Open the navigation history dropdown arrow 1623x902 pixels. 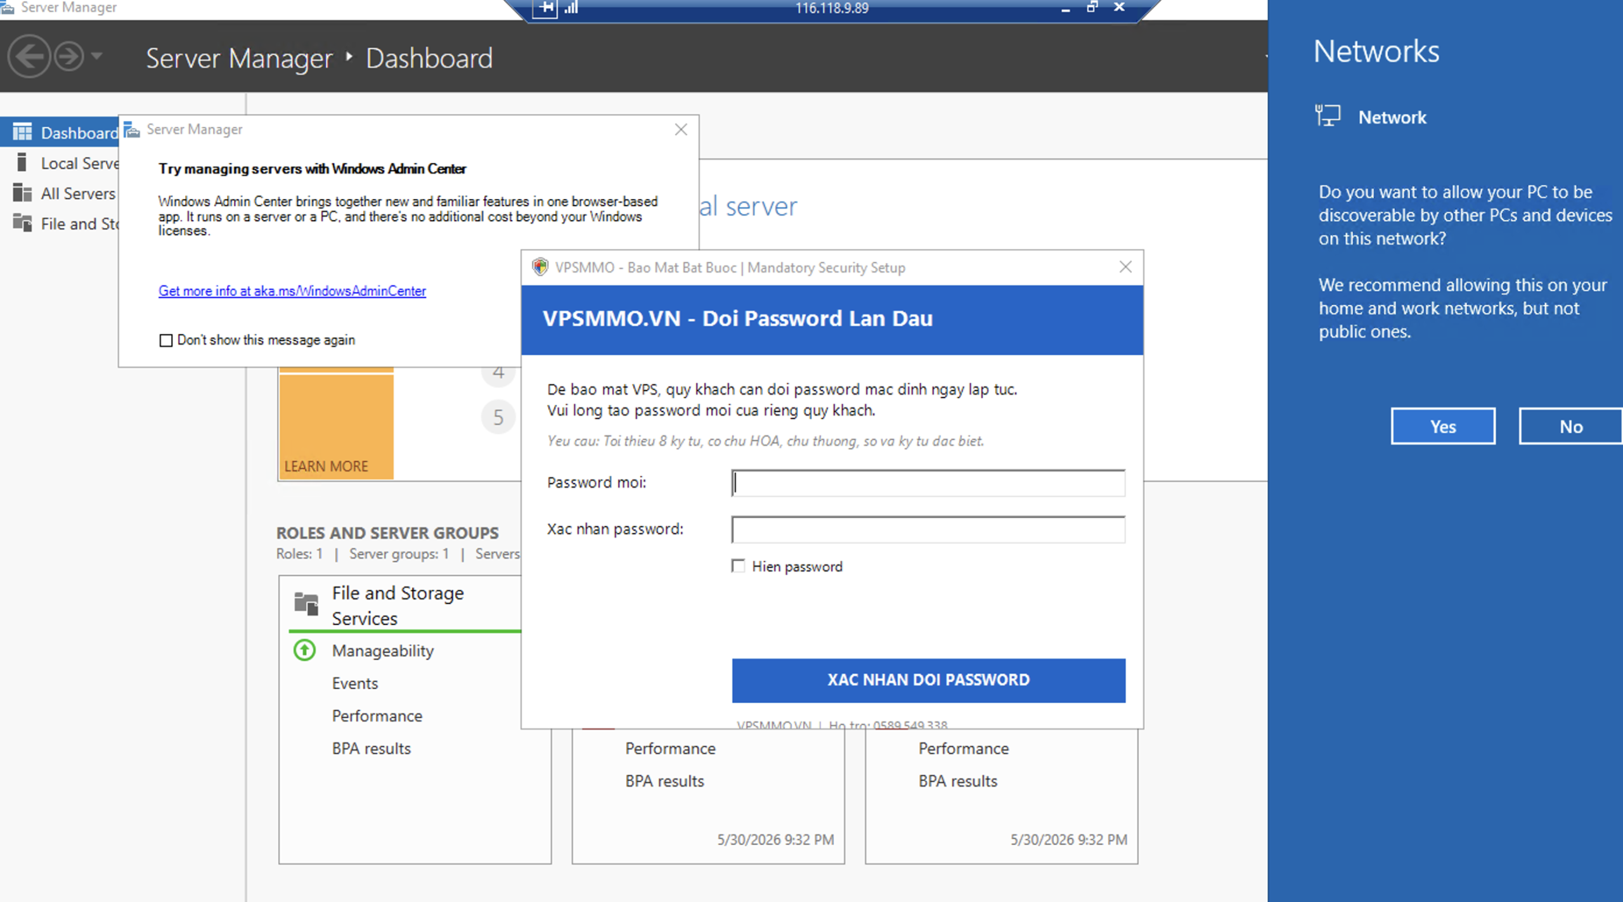pos(96,56)
